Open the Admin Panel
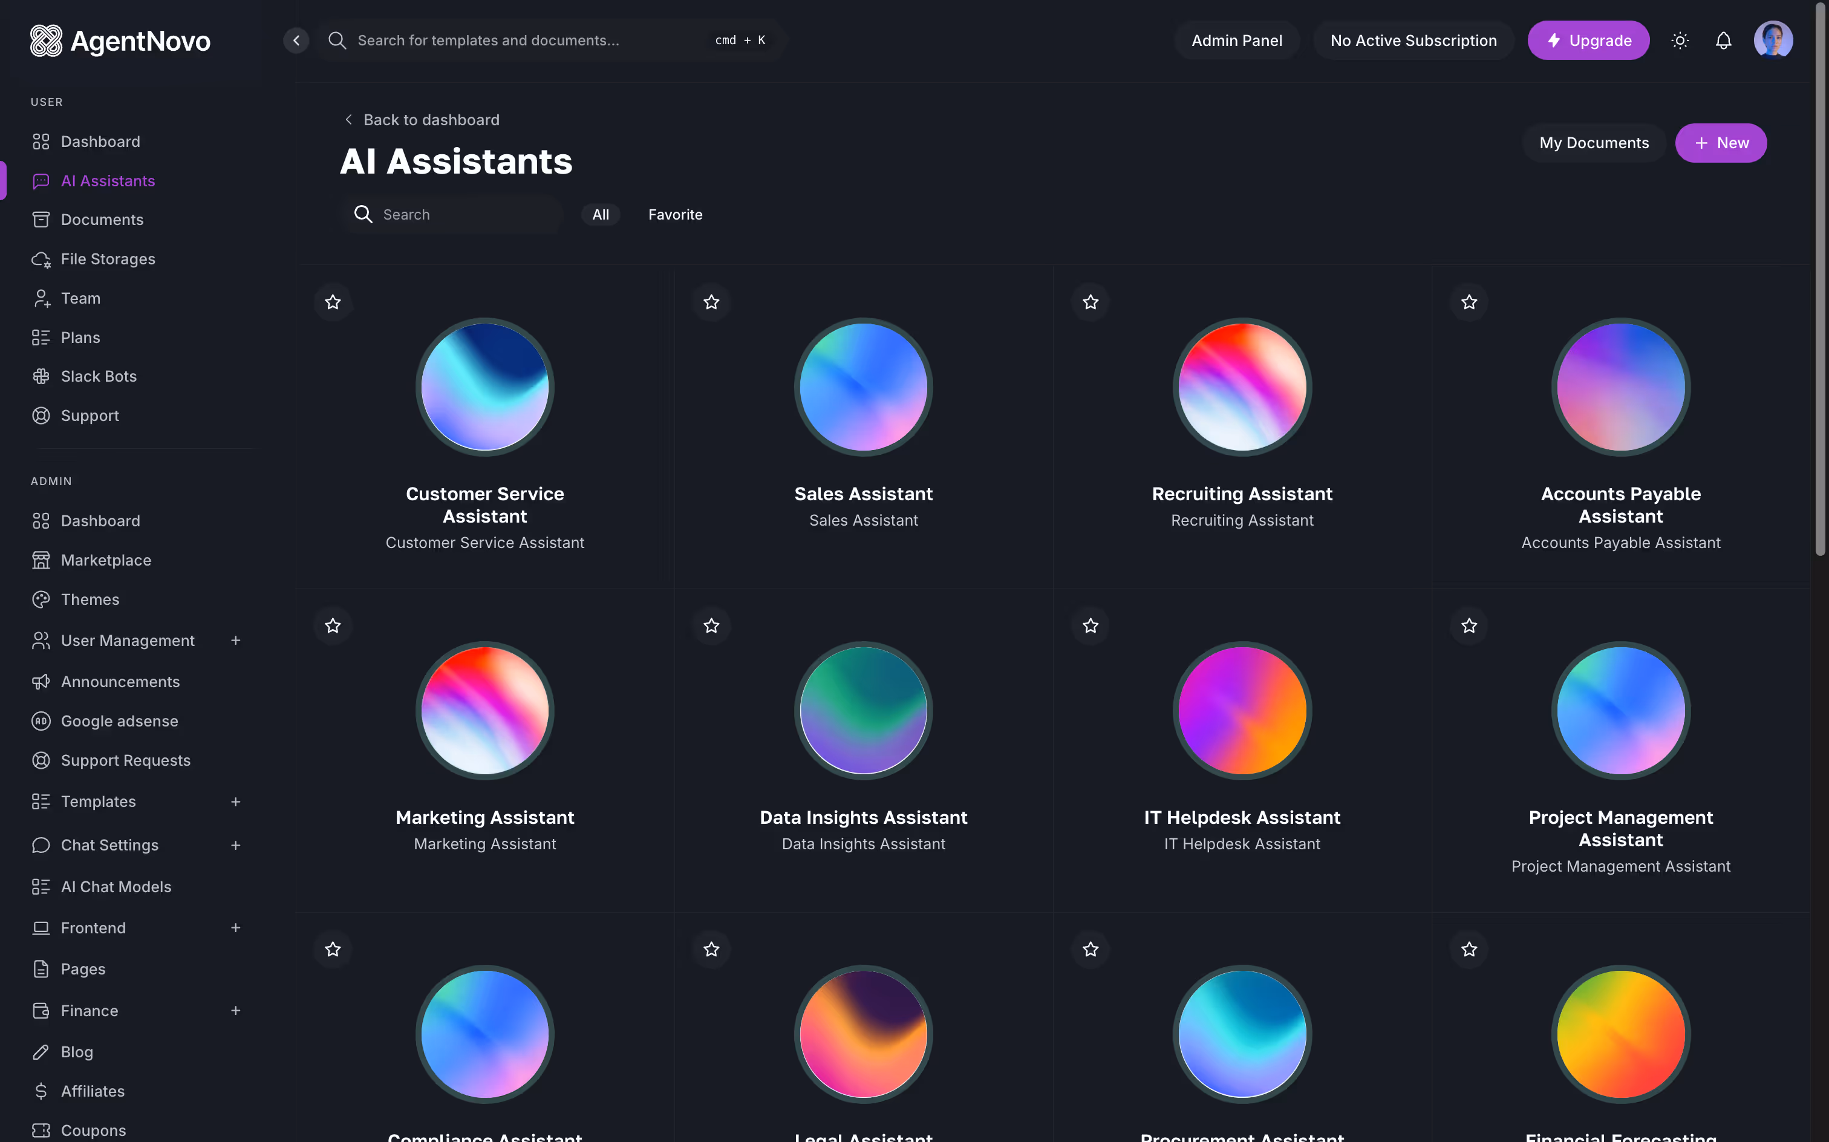 [1236, 41]
